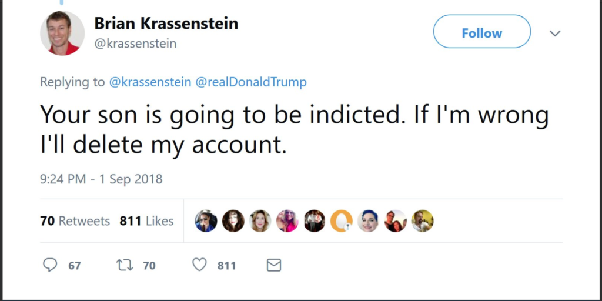Send via direct message envelope icon
Screen dimensions: 602x301
pyautogui.click(x=273, y=265)
